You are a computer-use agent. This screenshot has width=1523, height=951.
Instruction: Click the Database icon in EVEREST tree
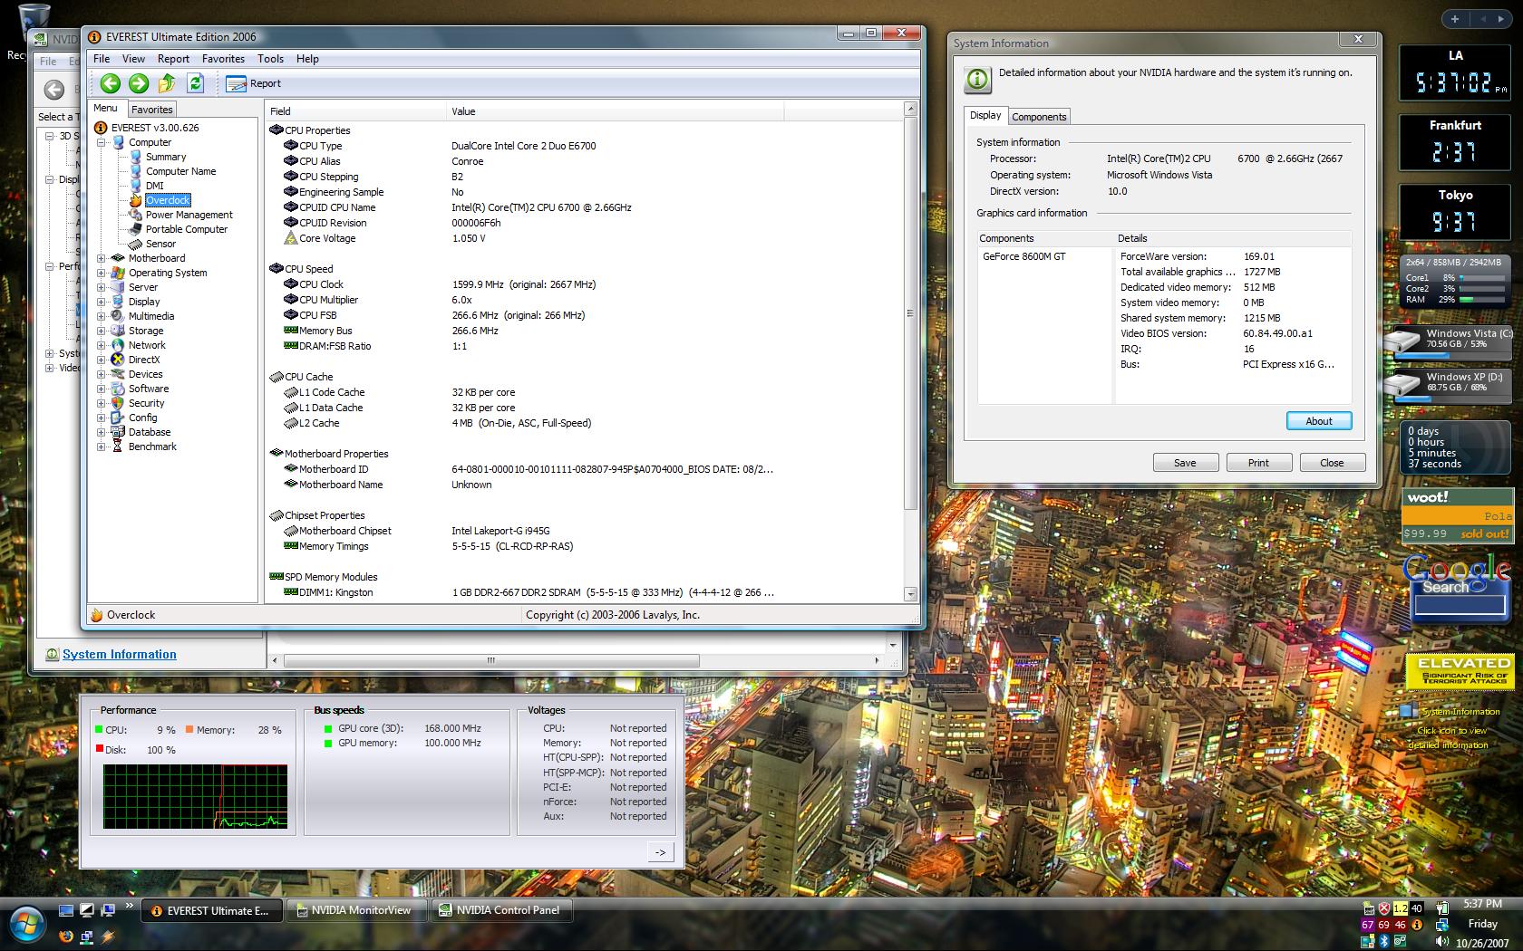(x=117, y=432)
